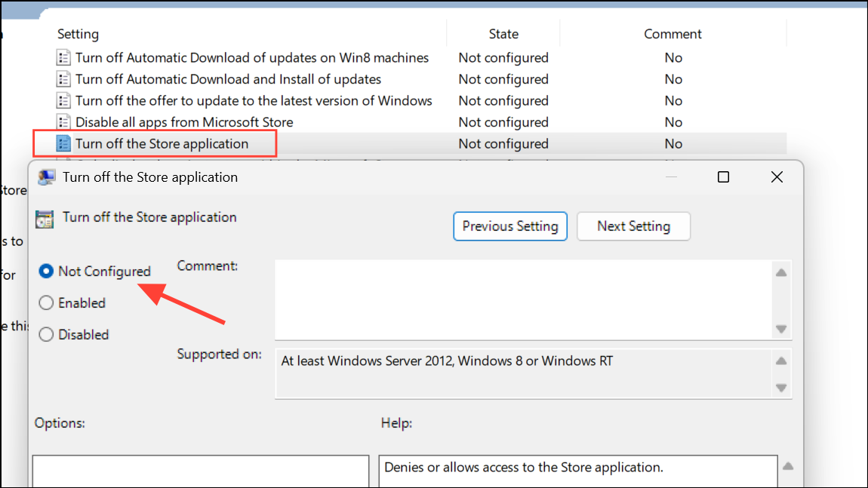
Task: Click icon for offer to update Windows policy
Action: [x=63, y=101]
